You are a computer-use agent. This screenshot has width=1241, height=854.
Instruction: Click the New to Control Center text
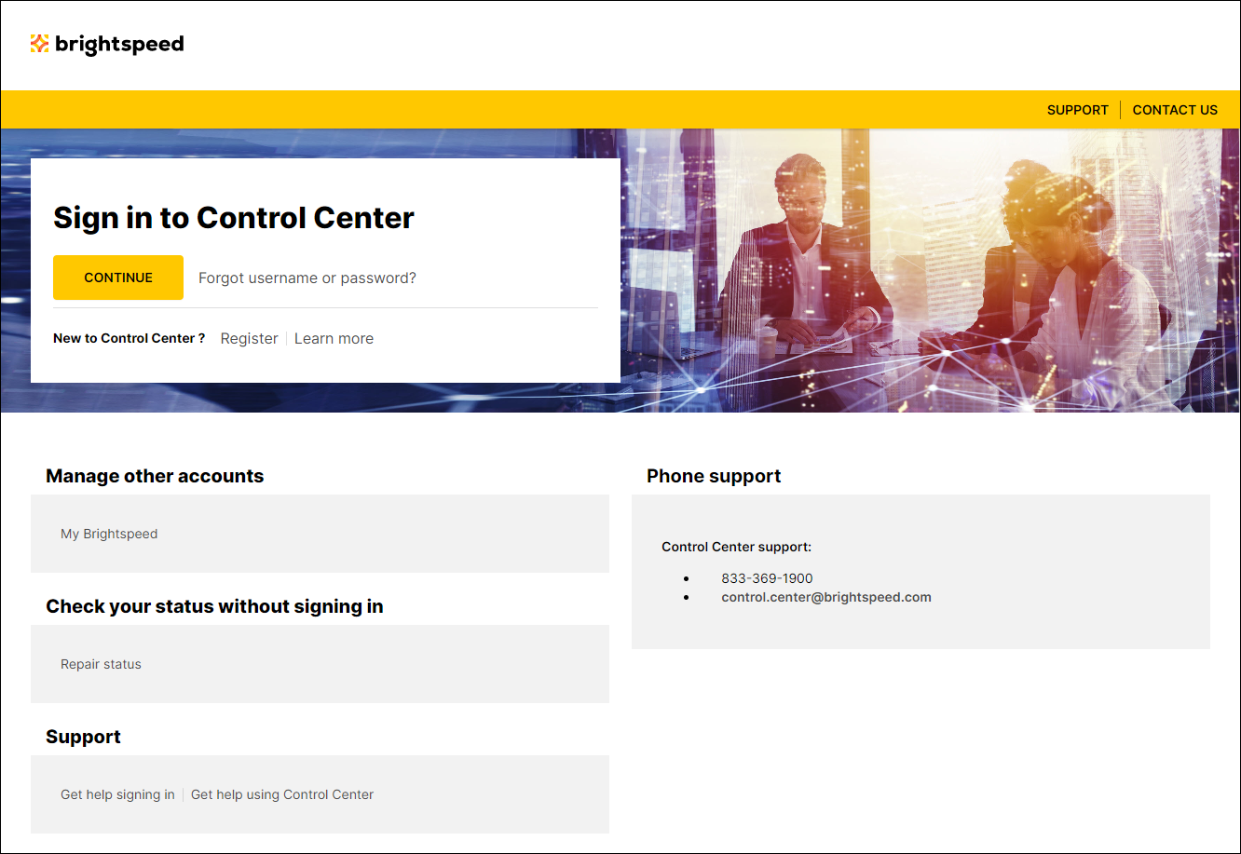(129, 338)
